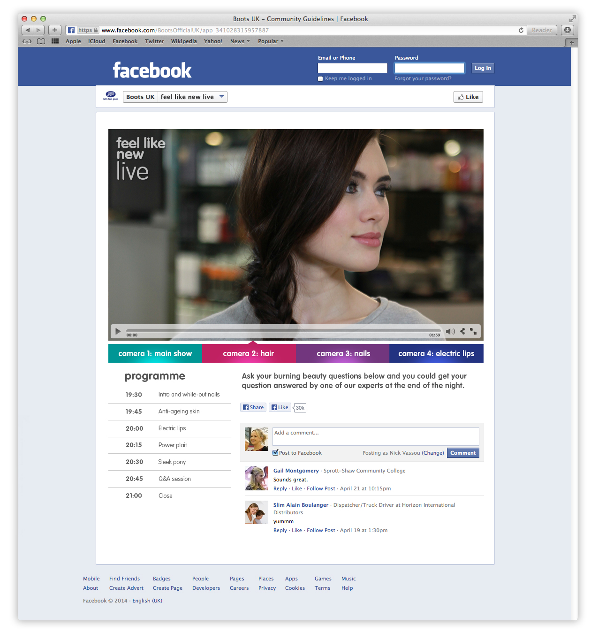The height and width of the screenshot is (633, 598).
Task: Open the bookmarks book icon
Action: 41,41
